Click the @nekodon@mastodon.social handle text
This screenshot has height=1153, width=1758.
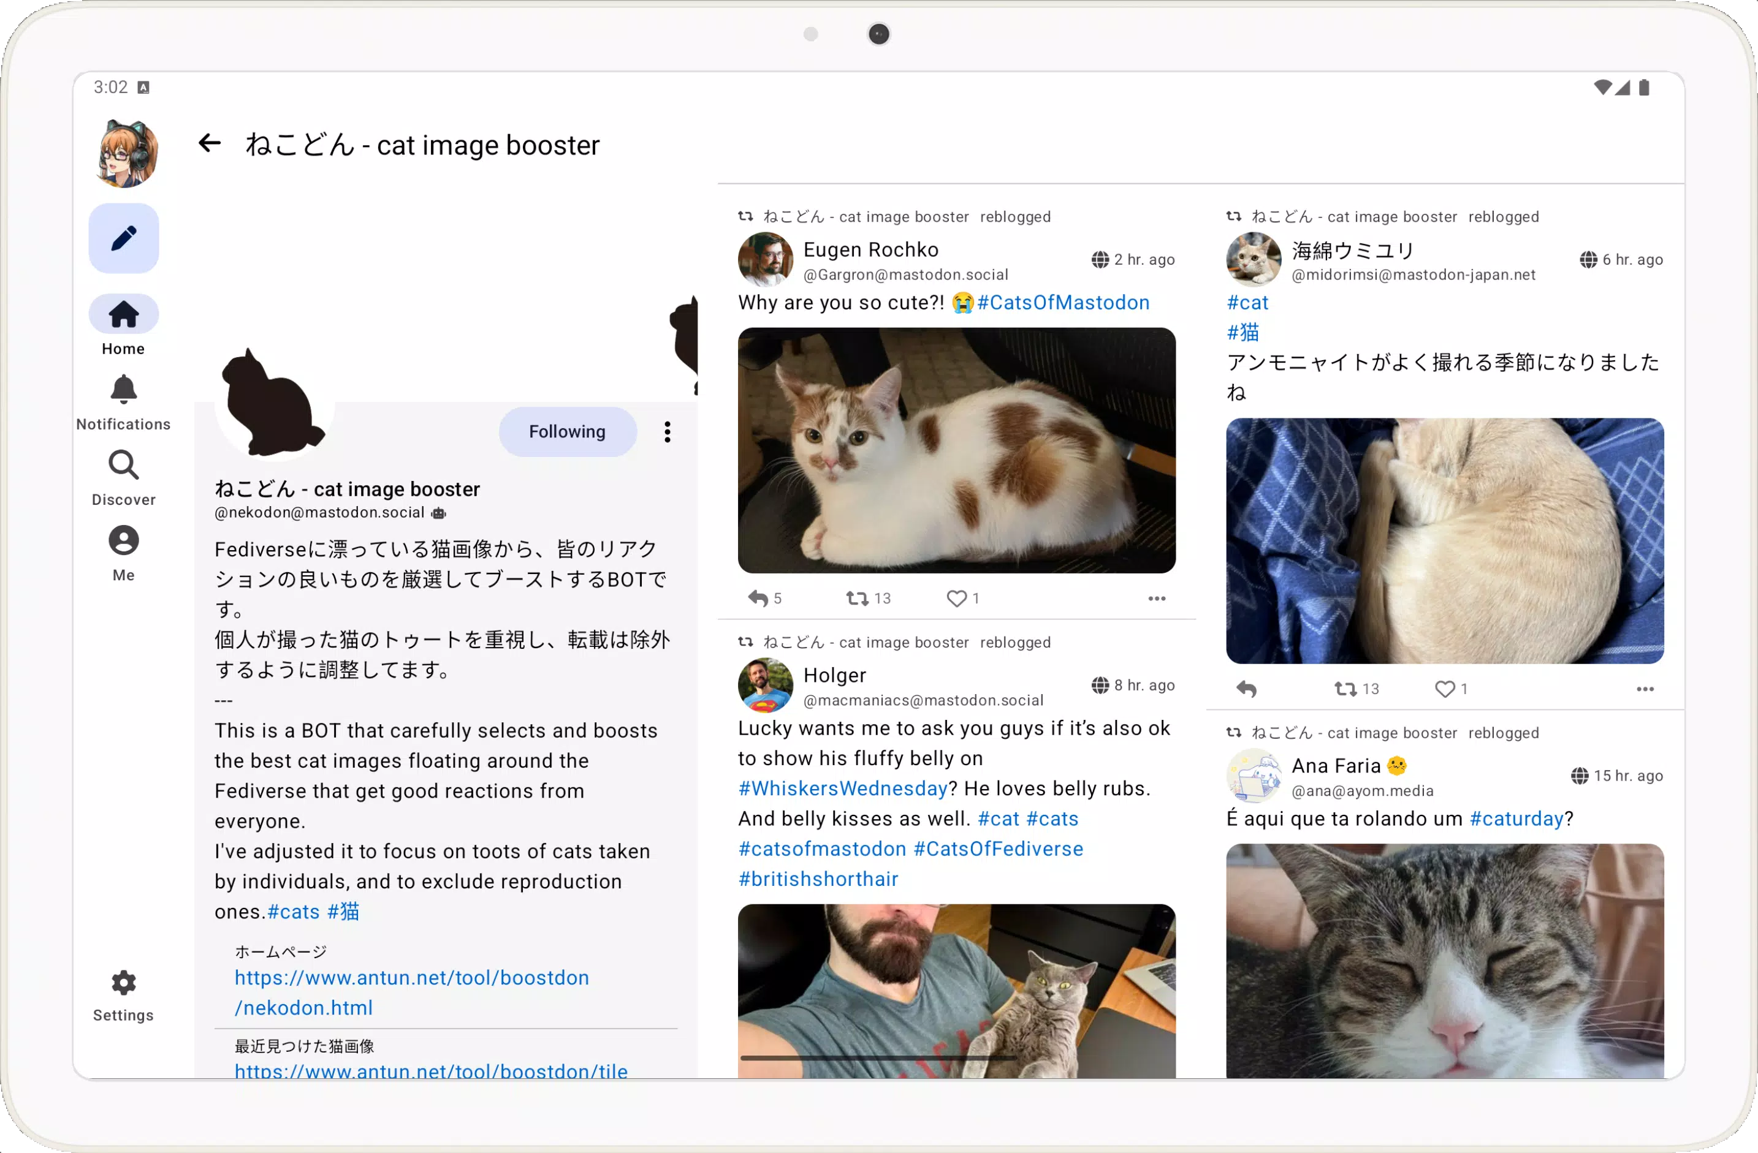pyautogui.click(x=319, y=513)
